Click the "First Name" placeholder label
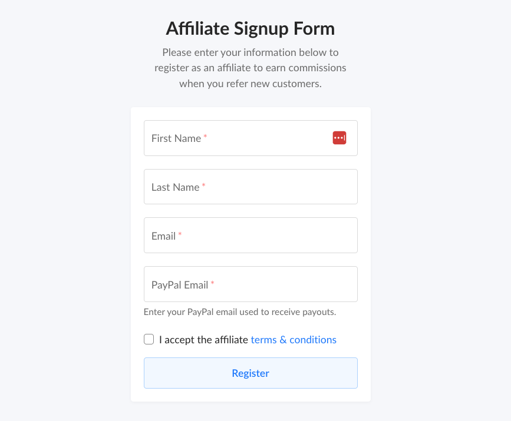 pos(176,138)
